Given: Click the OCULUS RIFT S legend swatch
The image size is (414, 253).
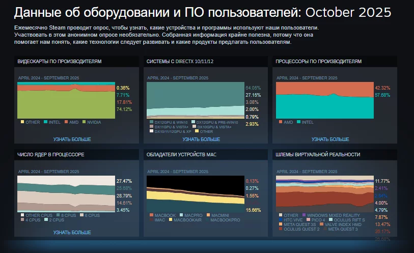Looking at the screenshot, I should pyautogui.click(x=331, y=219).
